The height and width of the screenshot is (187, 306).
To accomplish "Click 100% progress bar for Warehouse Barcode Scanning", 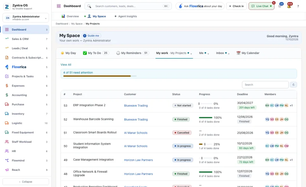I will [206, 118].
